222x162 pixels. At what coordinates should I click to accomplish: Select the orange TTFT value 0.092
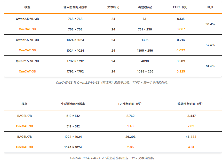(181, 50)
